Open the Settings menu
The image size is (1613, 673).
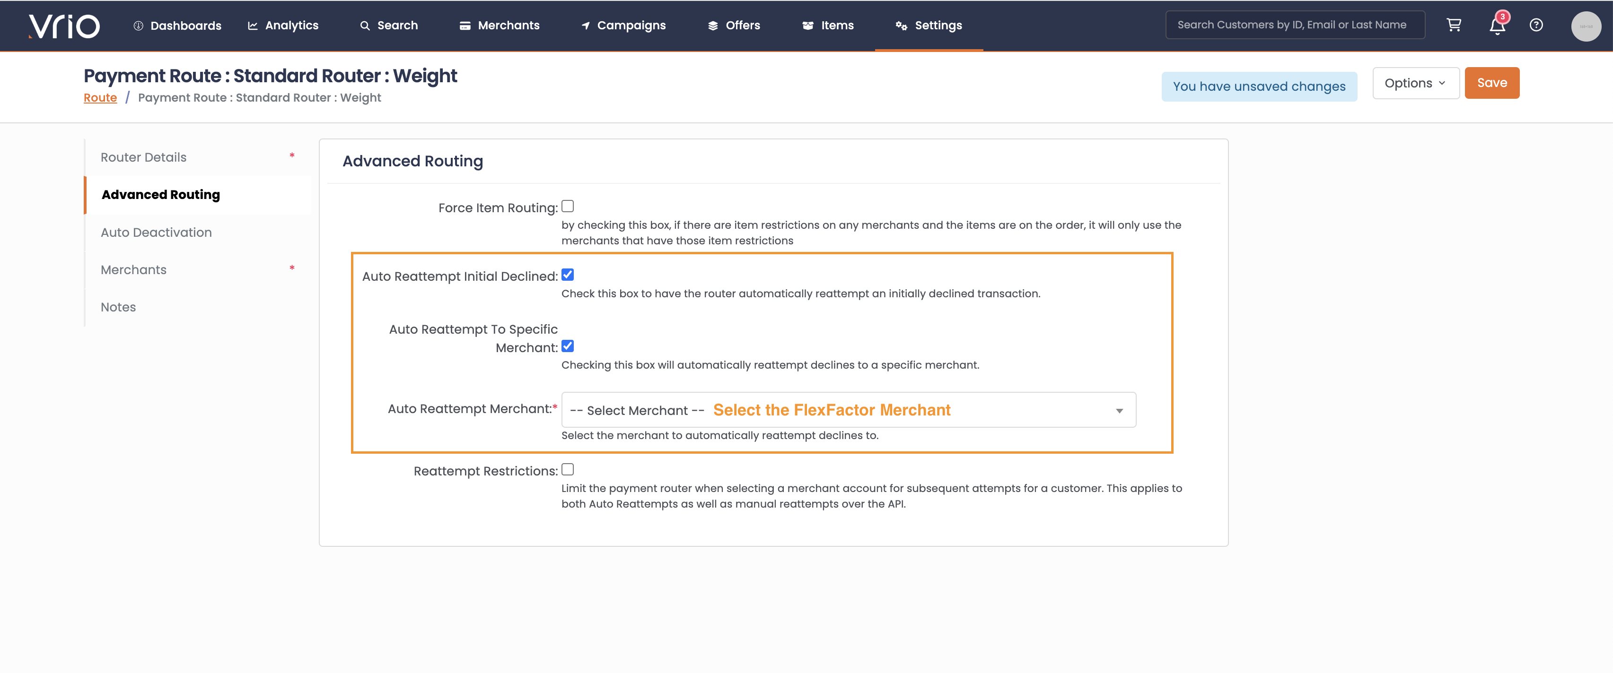tap(929, 26)
